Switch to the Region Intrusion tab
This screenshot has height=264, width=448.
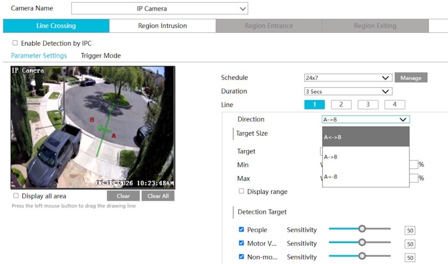click(162, 26)
